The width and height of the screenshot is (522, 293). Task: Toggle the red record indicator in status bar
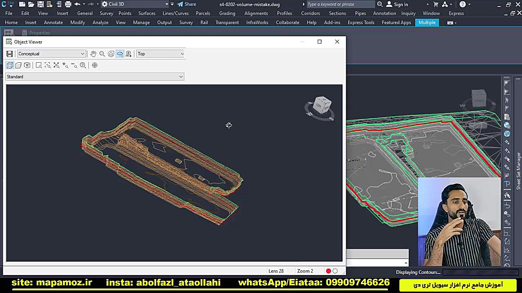tap(328, 271)
